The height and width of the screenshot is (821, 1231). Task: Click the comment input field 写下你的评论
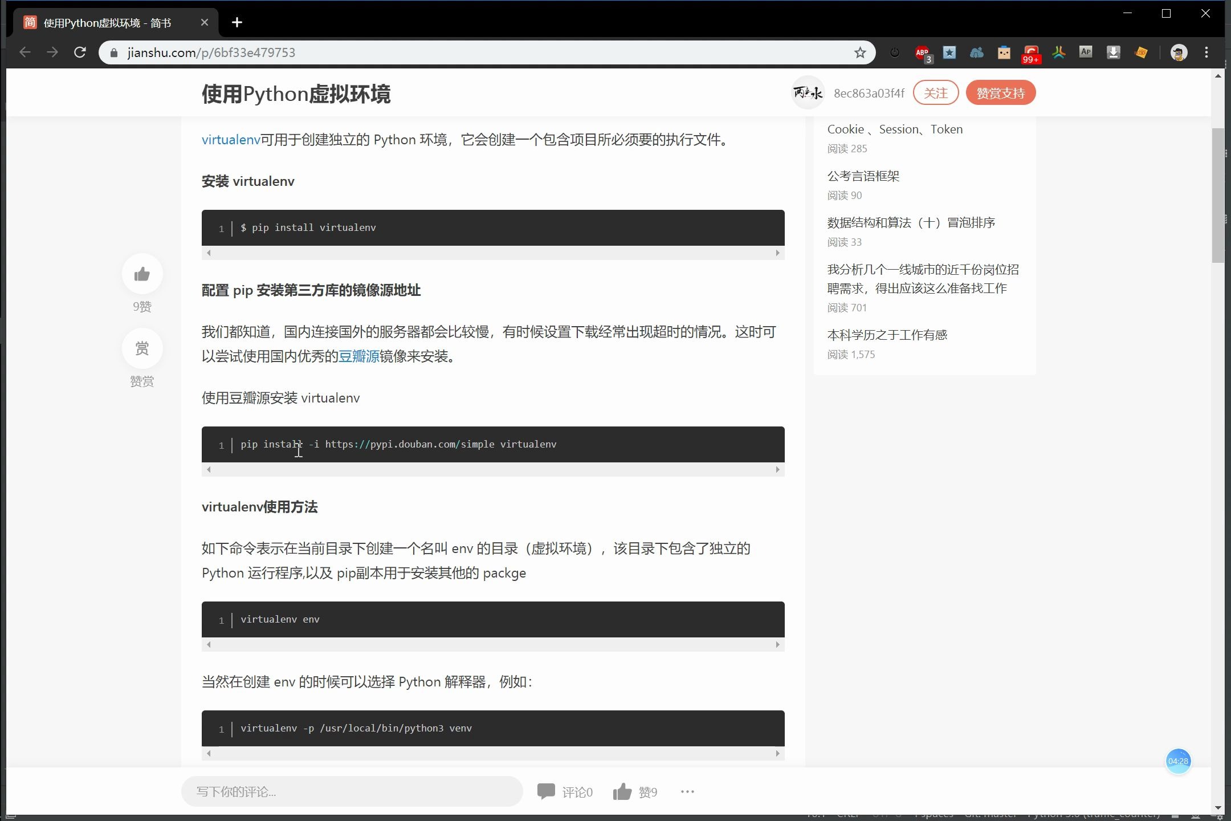tap(351, 791)
